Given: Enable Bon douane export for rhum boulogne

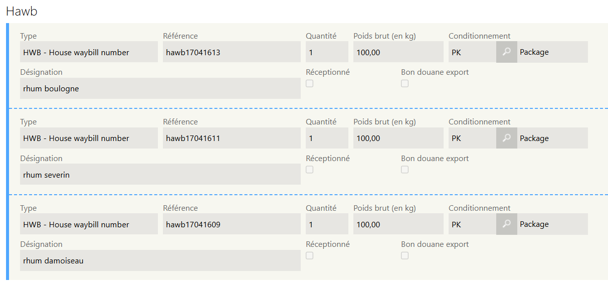Looking at the screenshot, I should tap(405, 83).
